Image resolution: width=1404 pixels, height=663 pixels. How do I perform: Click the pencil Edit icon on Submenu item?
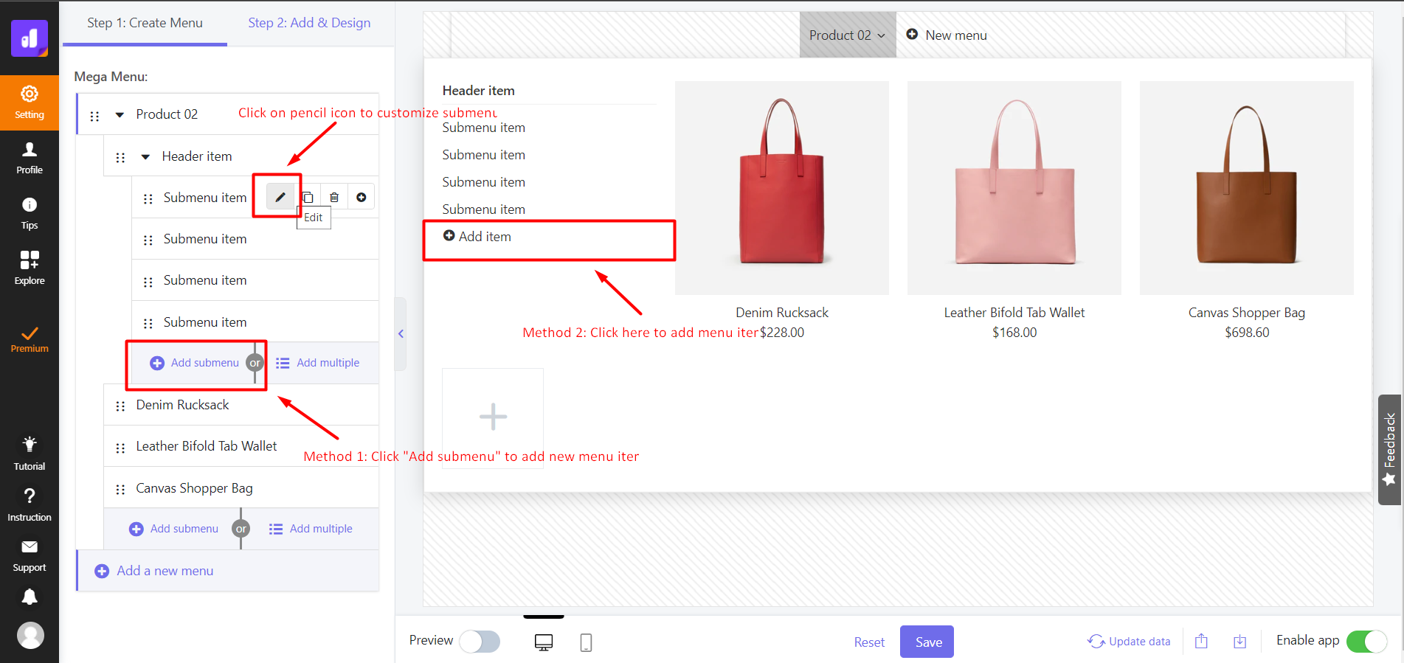coord(280,198)
